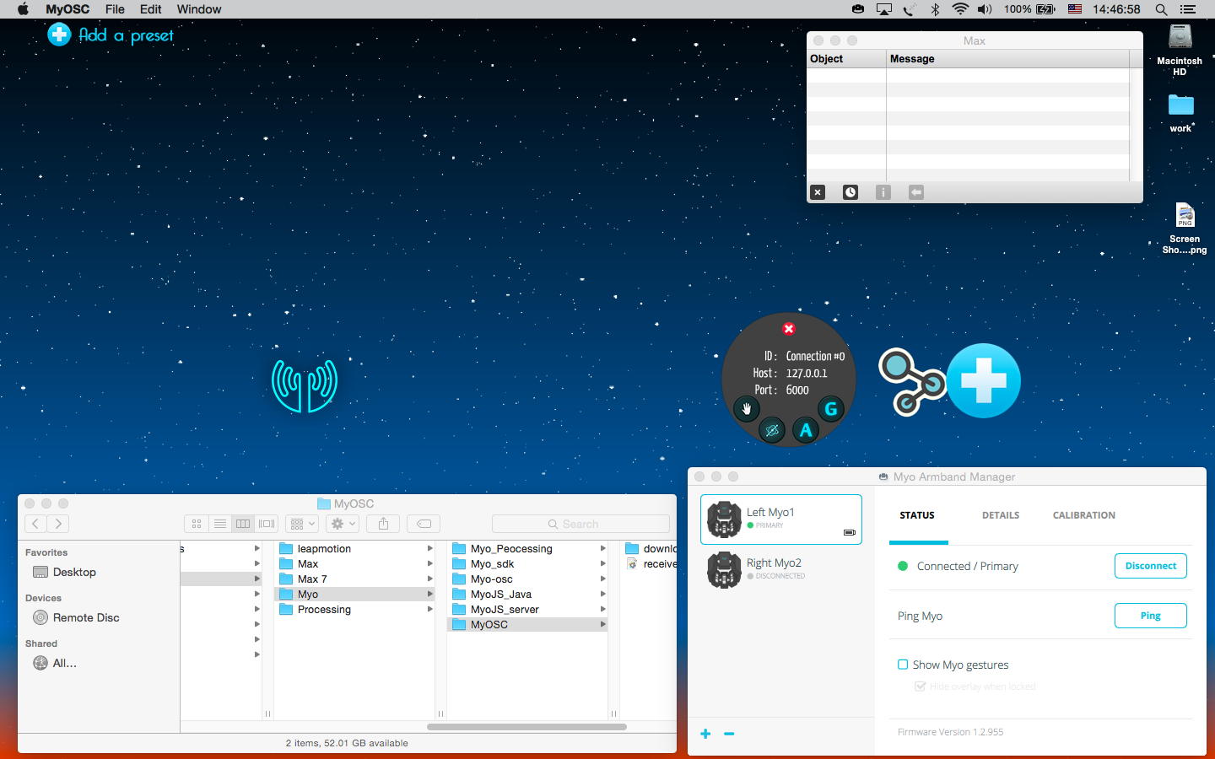Enable the Show Myo gestures checkbox
1215x759 pixels.
pos(903,665)
